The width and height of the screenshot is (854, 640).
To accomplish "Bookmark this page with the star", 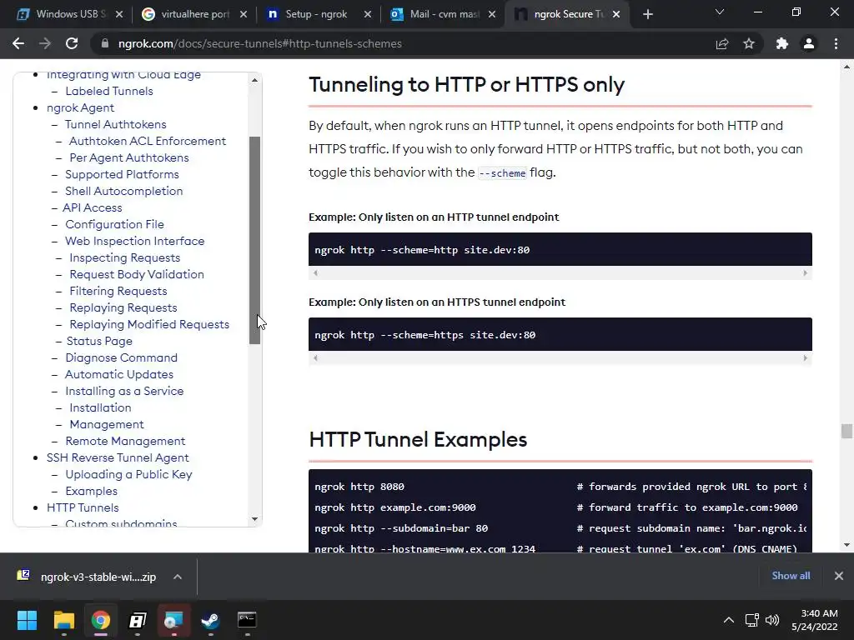I will [x=749, y=43].
